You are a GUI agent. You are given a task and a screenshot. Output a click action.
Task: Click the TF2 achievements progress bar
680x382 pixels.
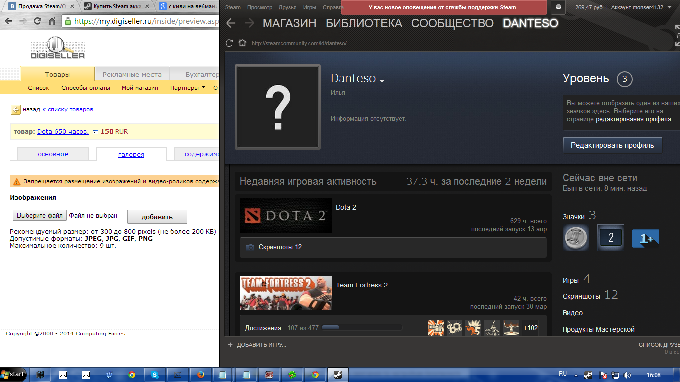(362, 328)
